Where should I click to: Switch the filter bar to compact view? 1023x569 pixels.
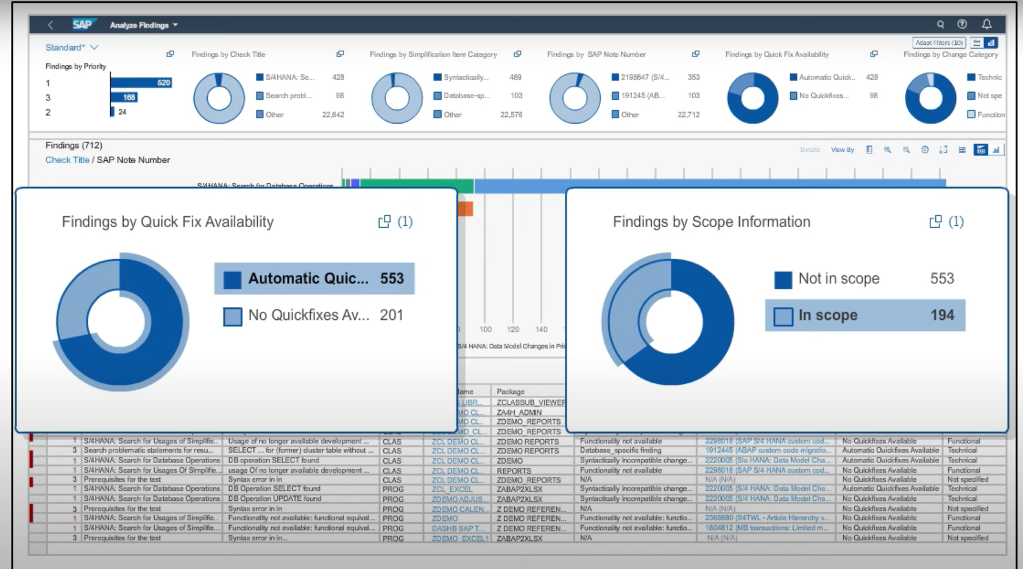click(x=977, y=43)
